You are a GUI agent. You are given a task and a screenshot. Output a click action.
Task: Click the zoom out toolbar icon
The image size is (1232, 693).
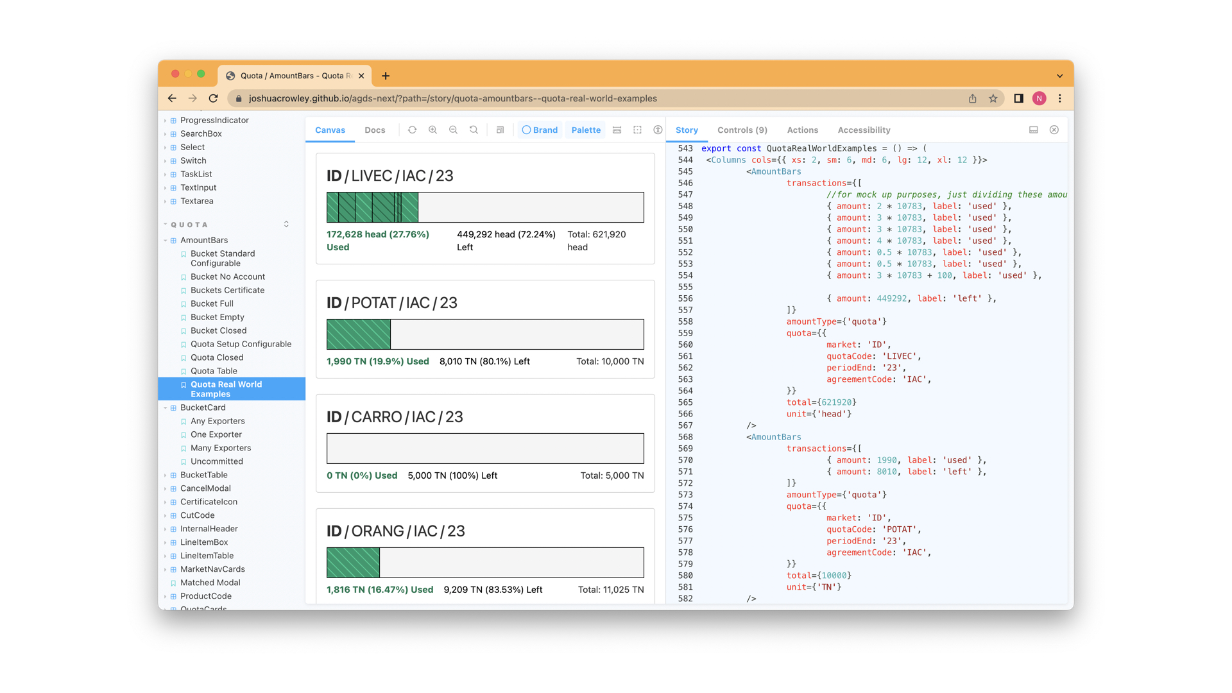click(453, 130)
